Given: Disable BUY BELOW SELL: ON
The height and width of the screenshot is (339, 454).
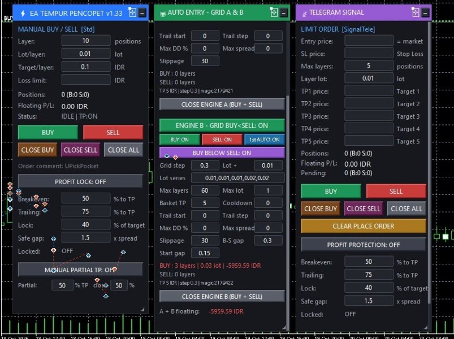Looking at the screenshot, I should 222,153.
